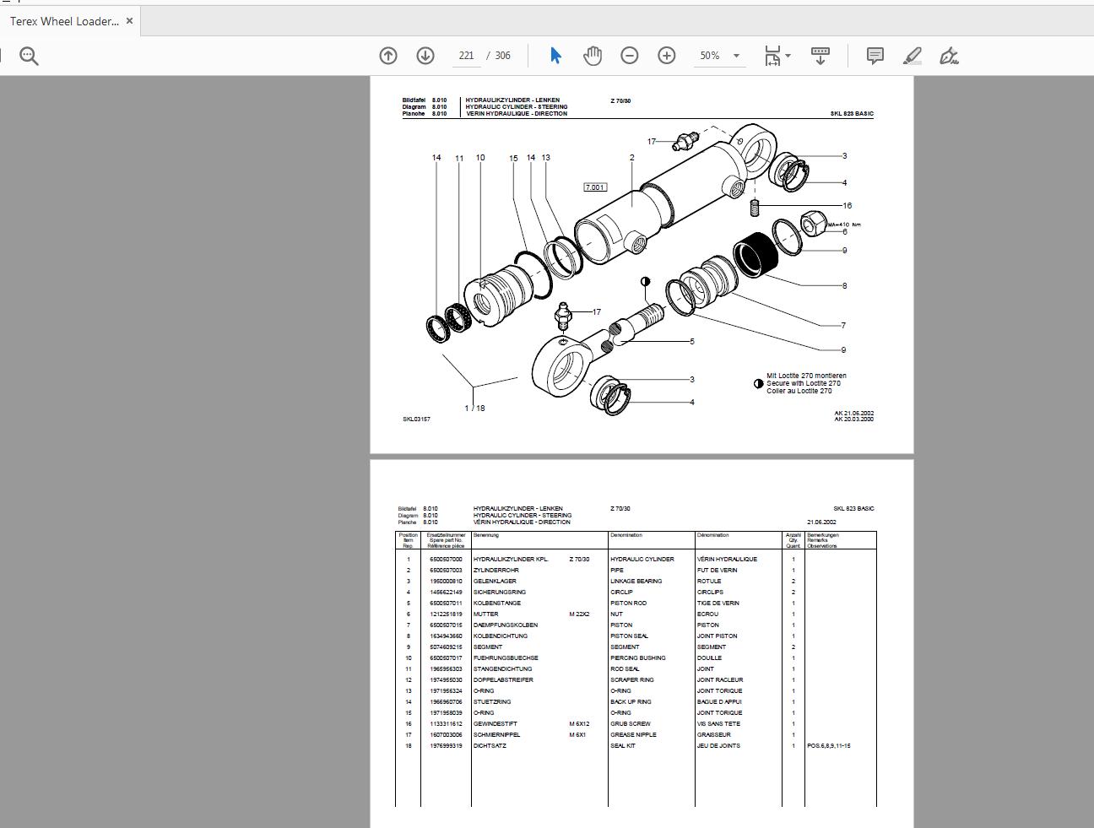This screenshot has width=1094, height=828.
Task: Open the page fit options dropdown arrow
Action: click(x=787, y=56)
